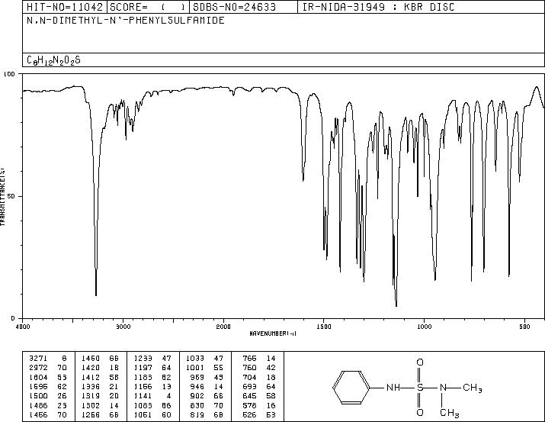Click the 3000 x-axis tick label
This screenshot has width=545, height=422.
[123, 327]
